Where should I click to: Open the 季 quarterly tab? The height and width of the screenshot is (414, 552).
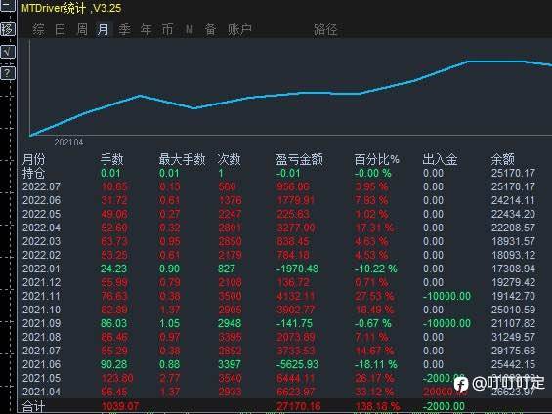pyautogui.click(x=124, y=30)
